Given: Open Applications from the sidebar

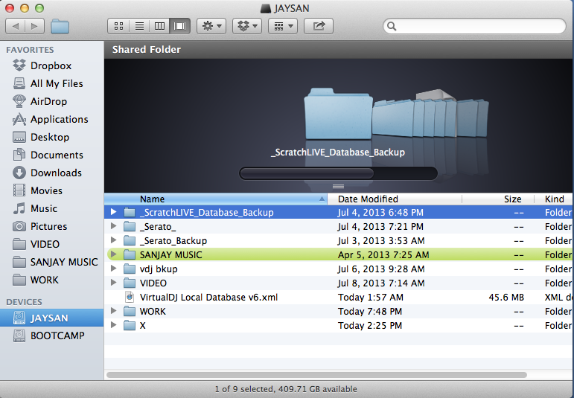Looking at the screenshot, I should (x=59, y=119).
